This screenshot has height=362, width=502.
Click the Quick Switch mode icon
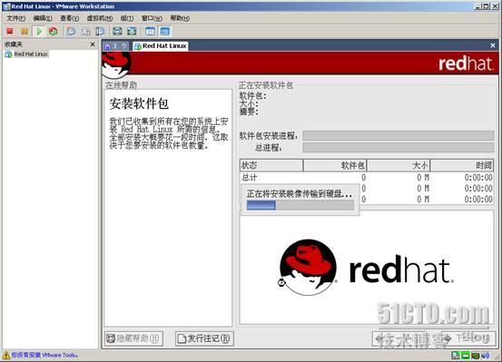point(132,31)
